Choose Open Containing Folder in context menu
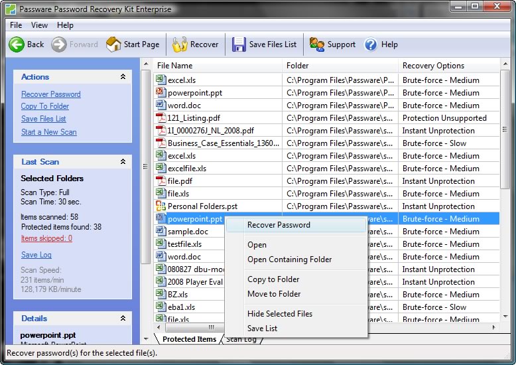The height and width of the screenshot is (365, 516). 296,259
